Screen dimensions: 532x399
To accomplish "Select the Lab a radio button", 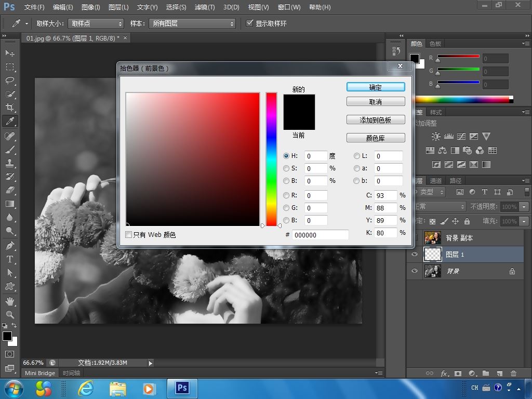I will tap(356, 168).
